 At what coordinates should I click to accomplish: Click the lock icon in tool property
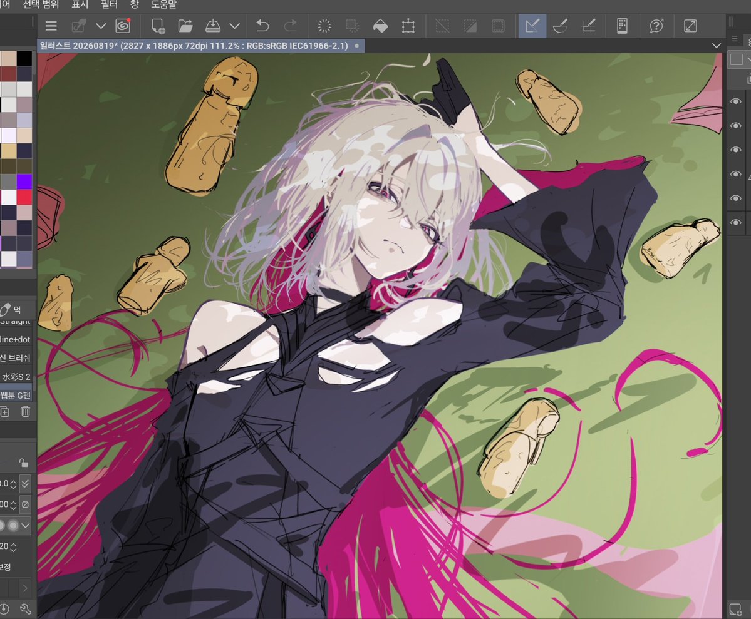[23, 463]
